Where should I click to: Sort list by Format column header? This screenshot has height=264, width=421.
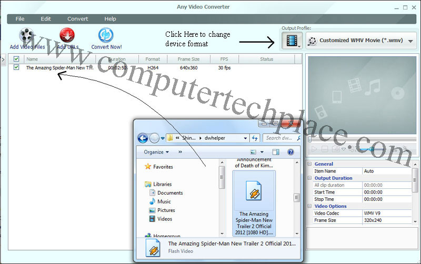coord(153,59)
